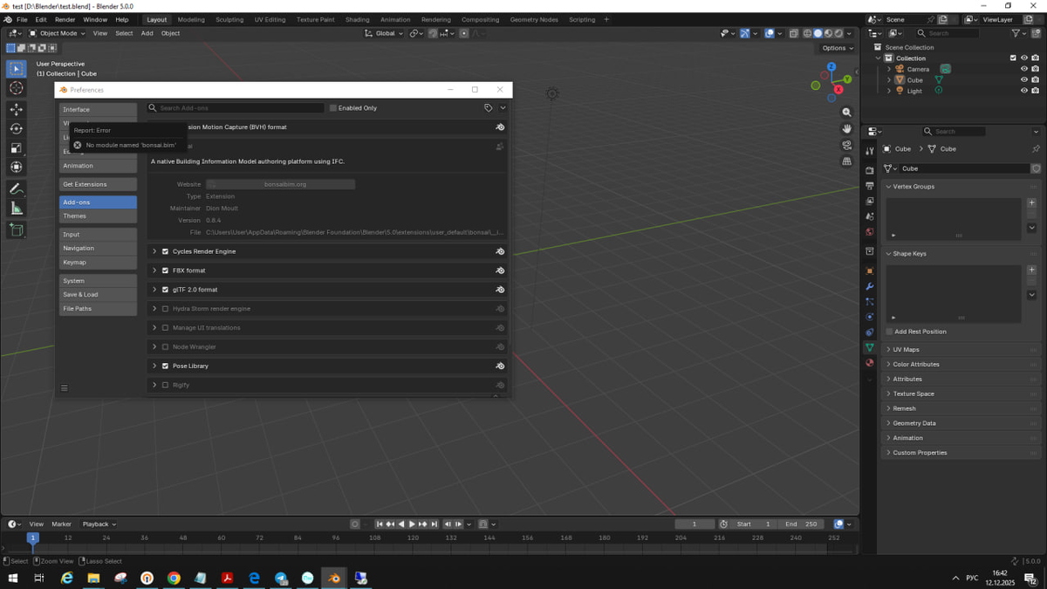Choose the Add Cube tool
This screenshot has width=1047, height=589.
17,229
